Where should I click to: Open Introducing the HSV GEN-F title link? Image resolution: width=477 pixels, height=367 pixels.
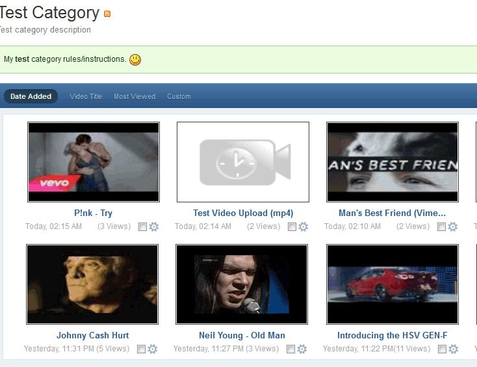point(392,335)
